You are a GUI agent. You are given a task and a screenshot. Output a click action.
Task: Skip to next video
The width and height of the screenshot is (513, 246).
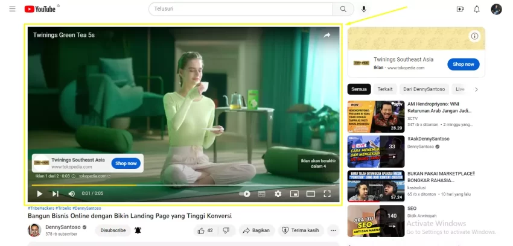(56, 194)
